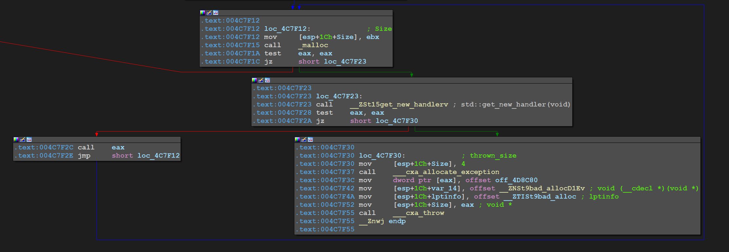
Task: Click the loc_4C7F12: label
Action: pos(287,29)
